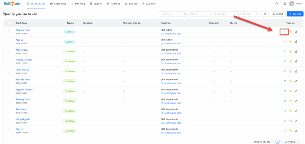Open customer link Mai Thi Lan

coord(22,50)
